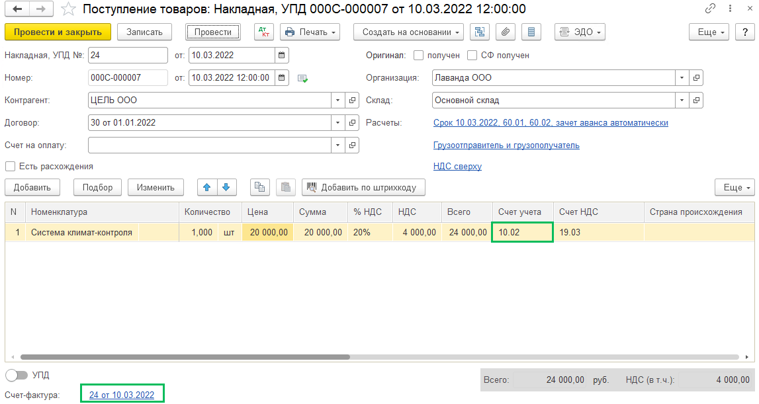Select the Цена cell 20 000,00
The height and width of the screenshot is (404, 759).
[x=268, y=232]
